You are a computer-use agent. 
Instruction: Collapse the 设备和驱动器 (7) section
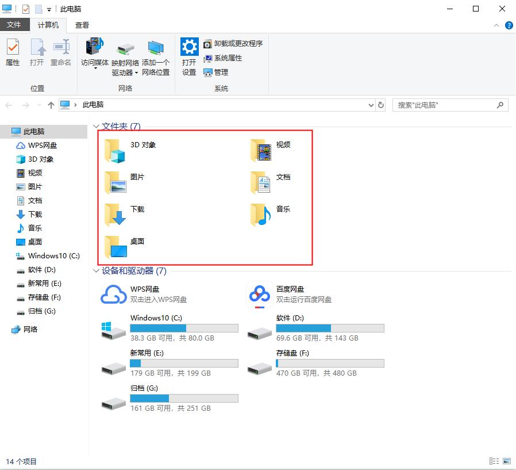click(x=95, y=270)
